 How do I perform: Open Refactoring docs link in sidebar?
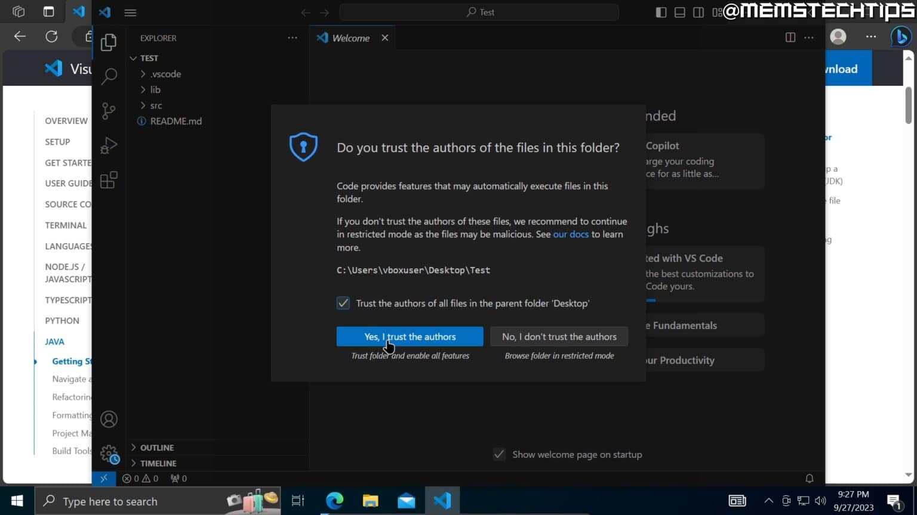(72, 396)
